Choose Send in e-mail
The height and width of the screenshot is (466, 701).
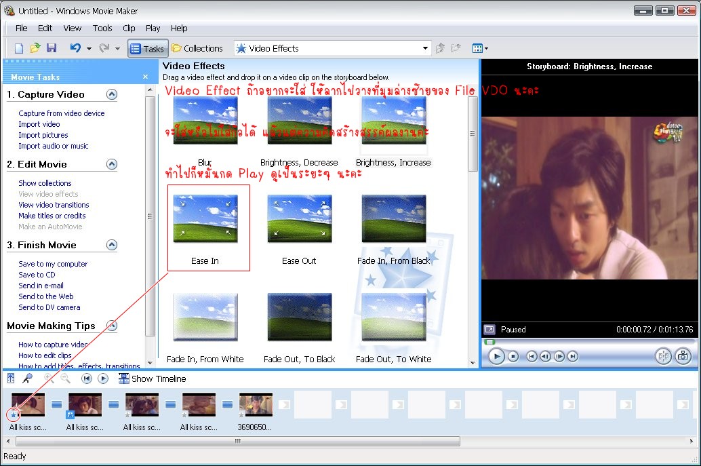(x=41, y=286)
